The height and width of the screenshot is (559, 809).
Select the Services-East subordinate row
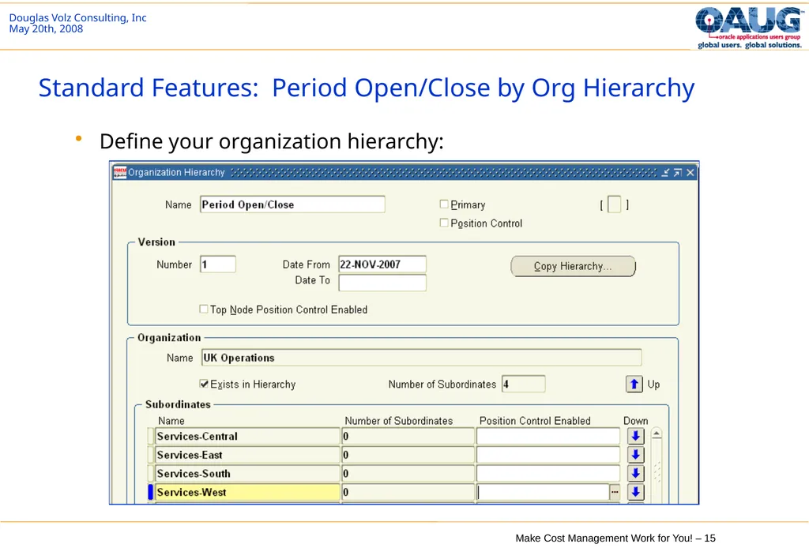(x=247, y=455)
